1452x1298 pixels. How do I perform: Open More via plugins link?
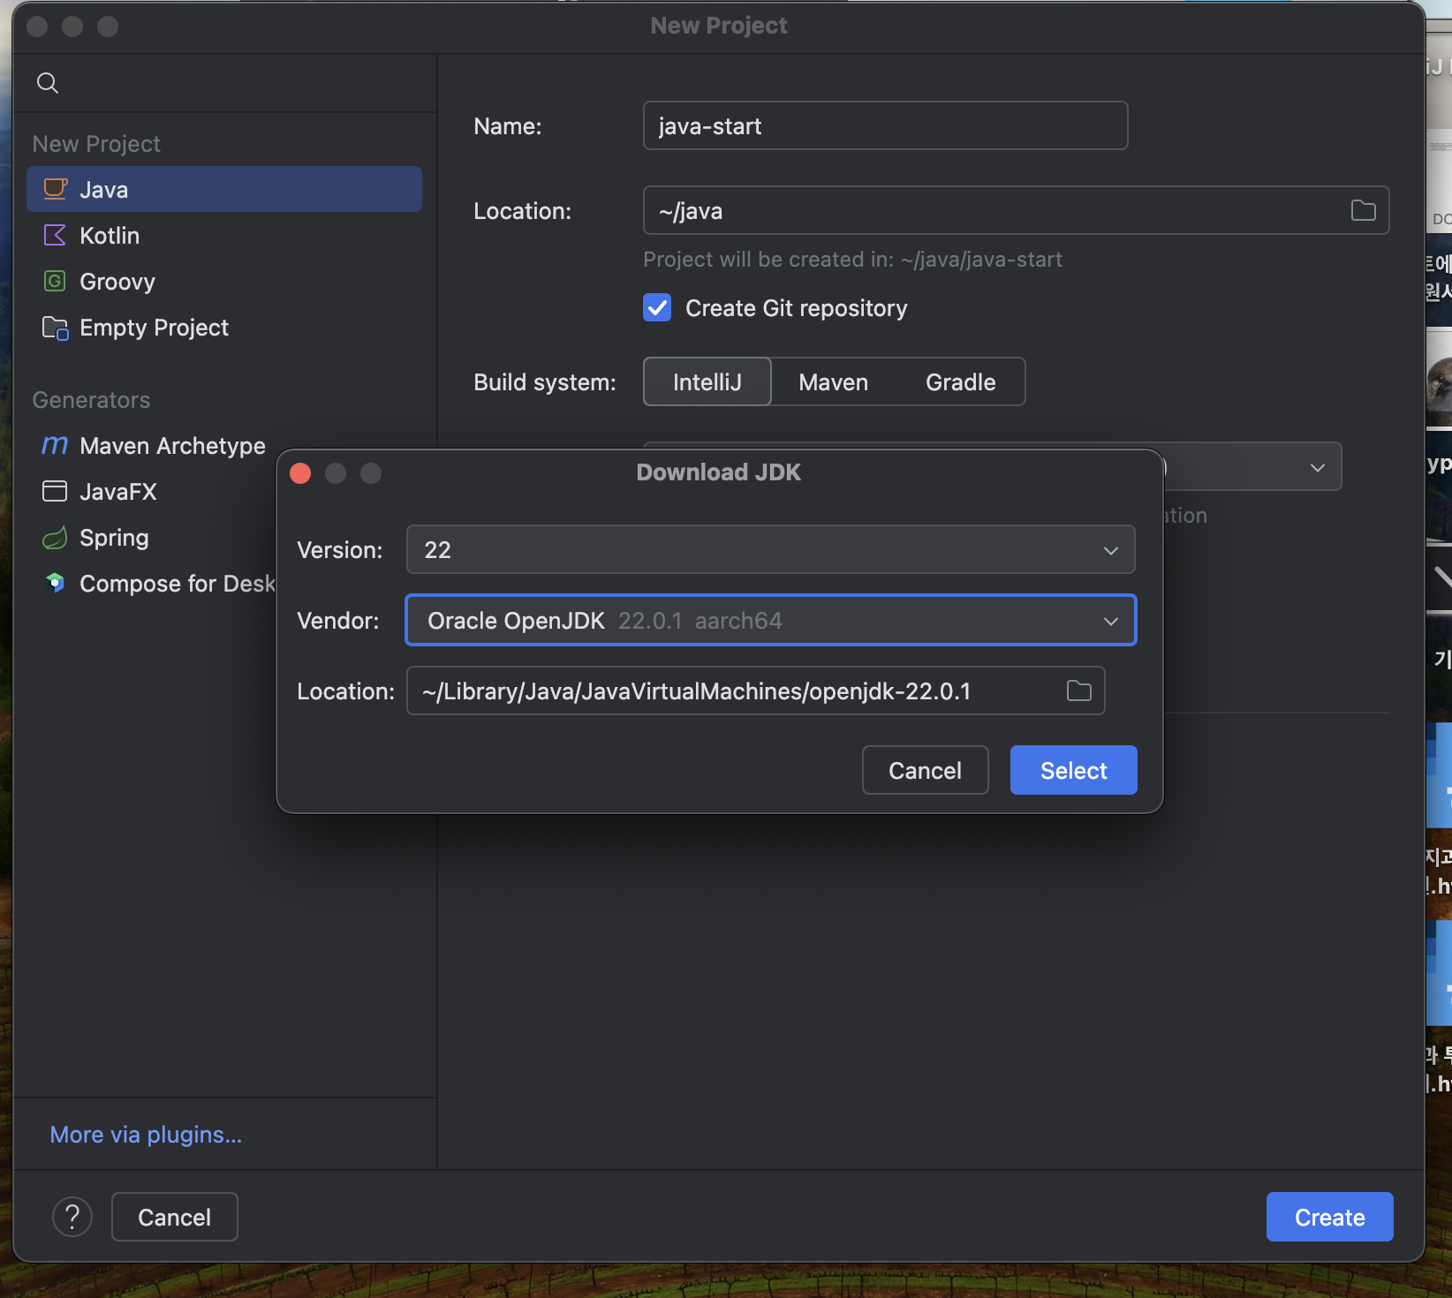coord(146,1135)
